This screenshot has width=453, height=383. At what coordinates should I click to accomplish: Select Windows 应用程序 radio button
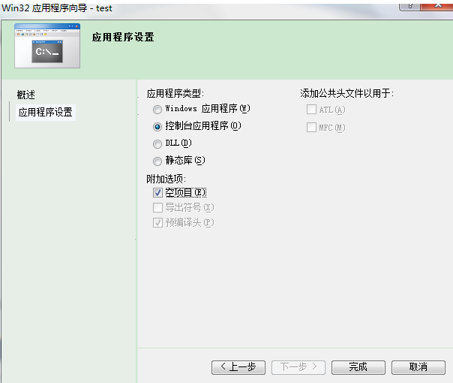pyautogui.click(x=157, y=110)
